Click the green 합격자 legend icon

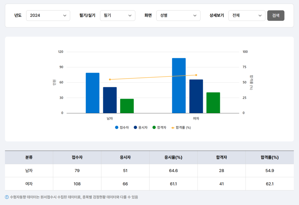pos(154,127)
